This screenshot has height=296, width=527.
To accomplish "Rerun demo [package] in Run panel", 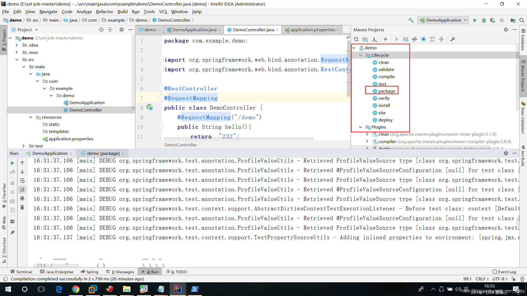I will click(12, 163).
